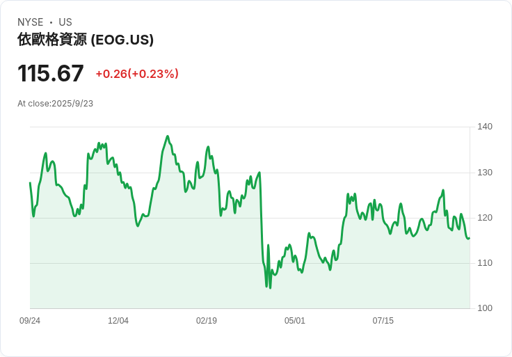Click the EOG.US stock title
512x357 pixels.
(x=86, y=40)
